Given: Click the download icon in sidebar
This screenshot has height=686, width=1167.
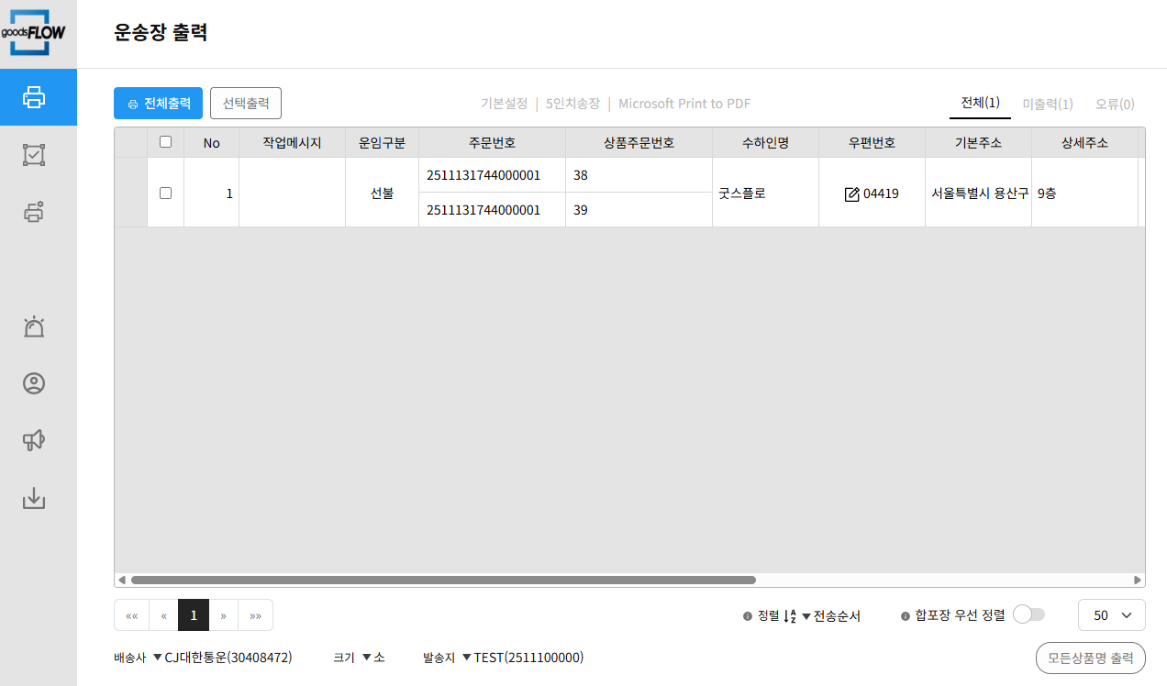Looking at the screenshot, I should (x=34, y=498).
